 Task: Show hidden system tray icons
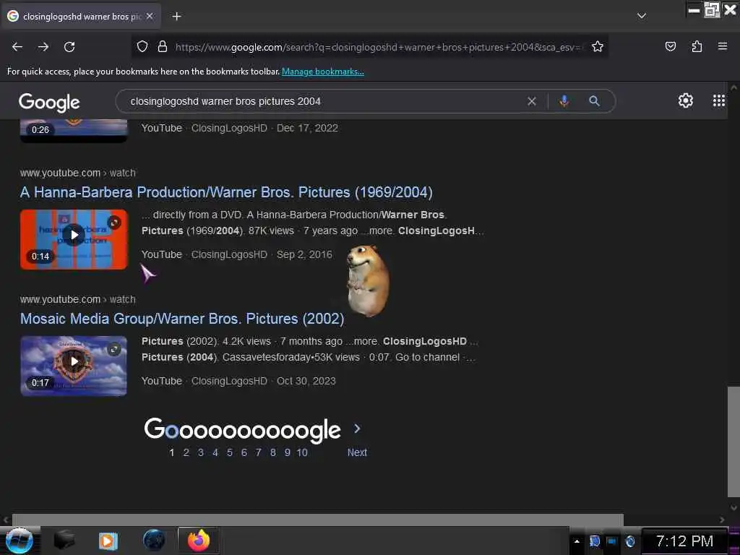(577, 541)
